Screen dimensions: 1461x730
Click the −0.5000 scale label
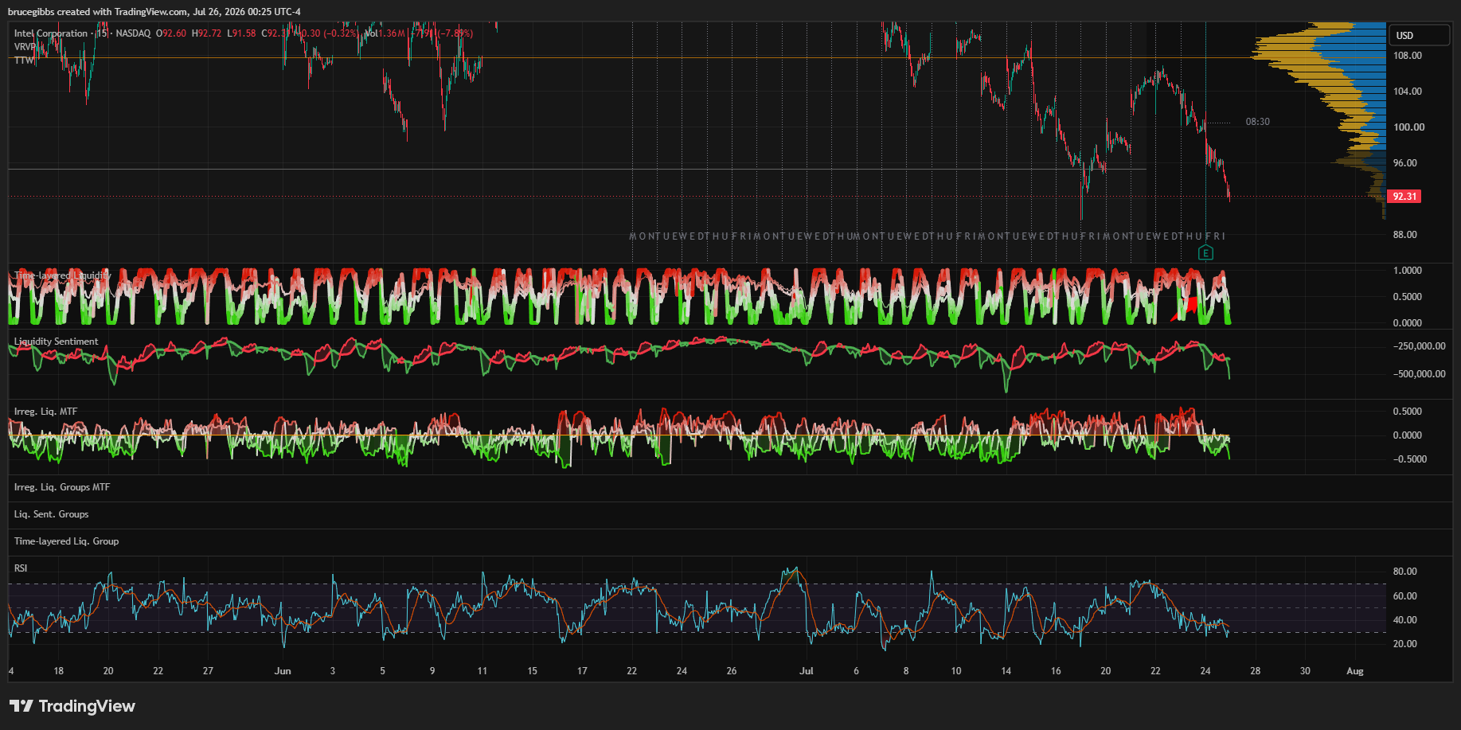click(x=1410, y=459)
